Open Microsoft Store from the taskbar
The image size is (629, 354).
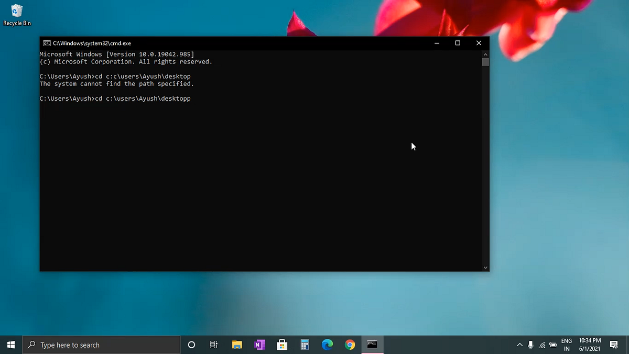pos(282,345)
